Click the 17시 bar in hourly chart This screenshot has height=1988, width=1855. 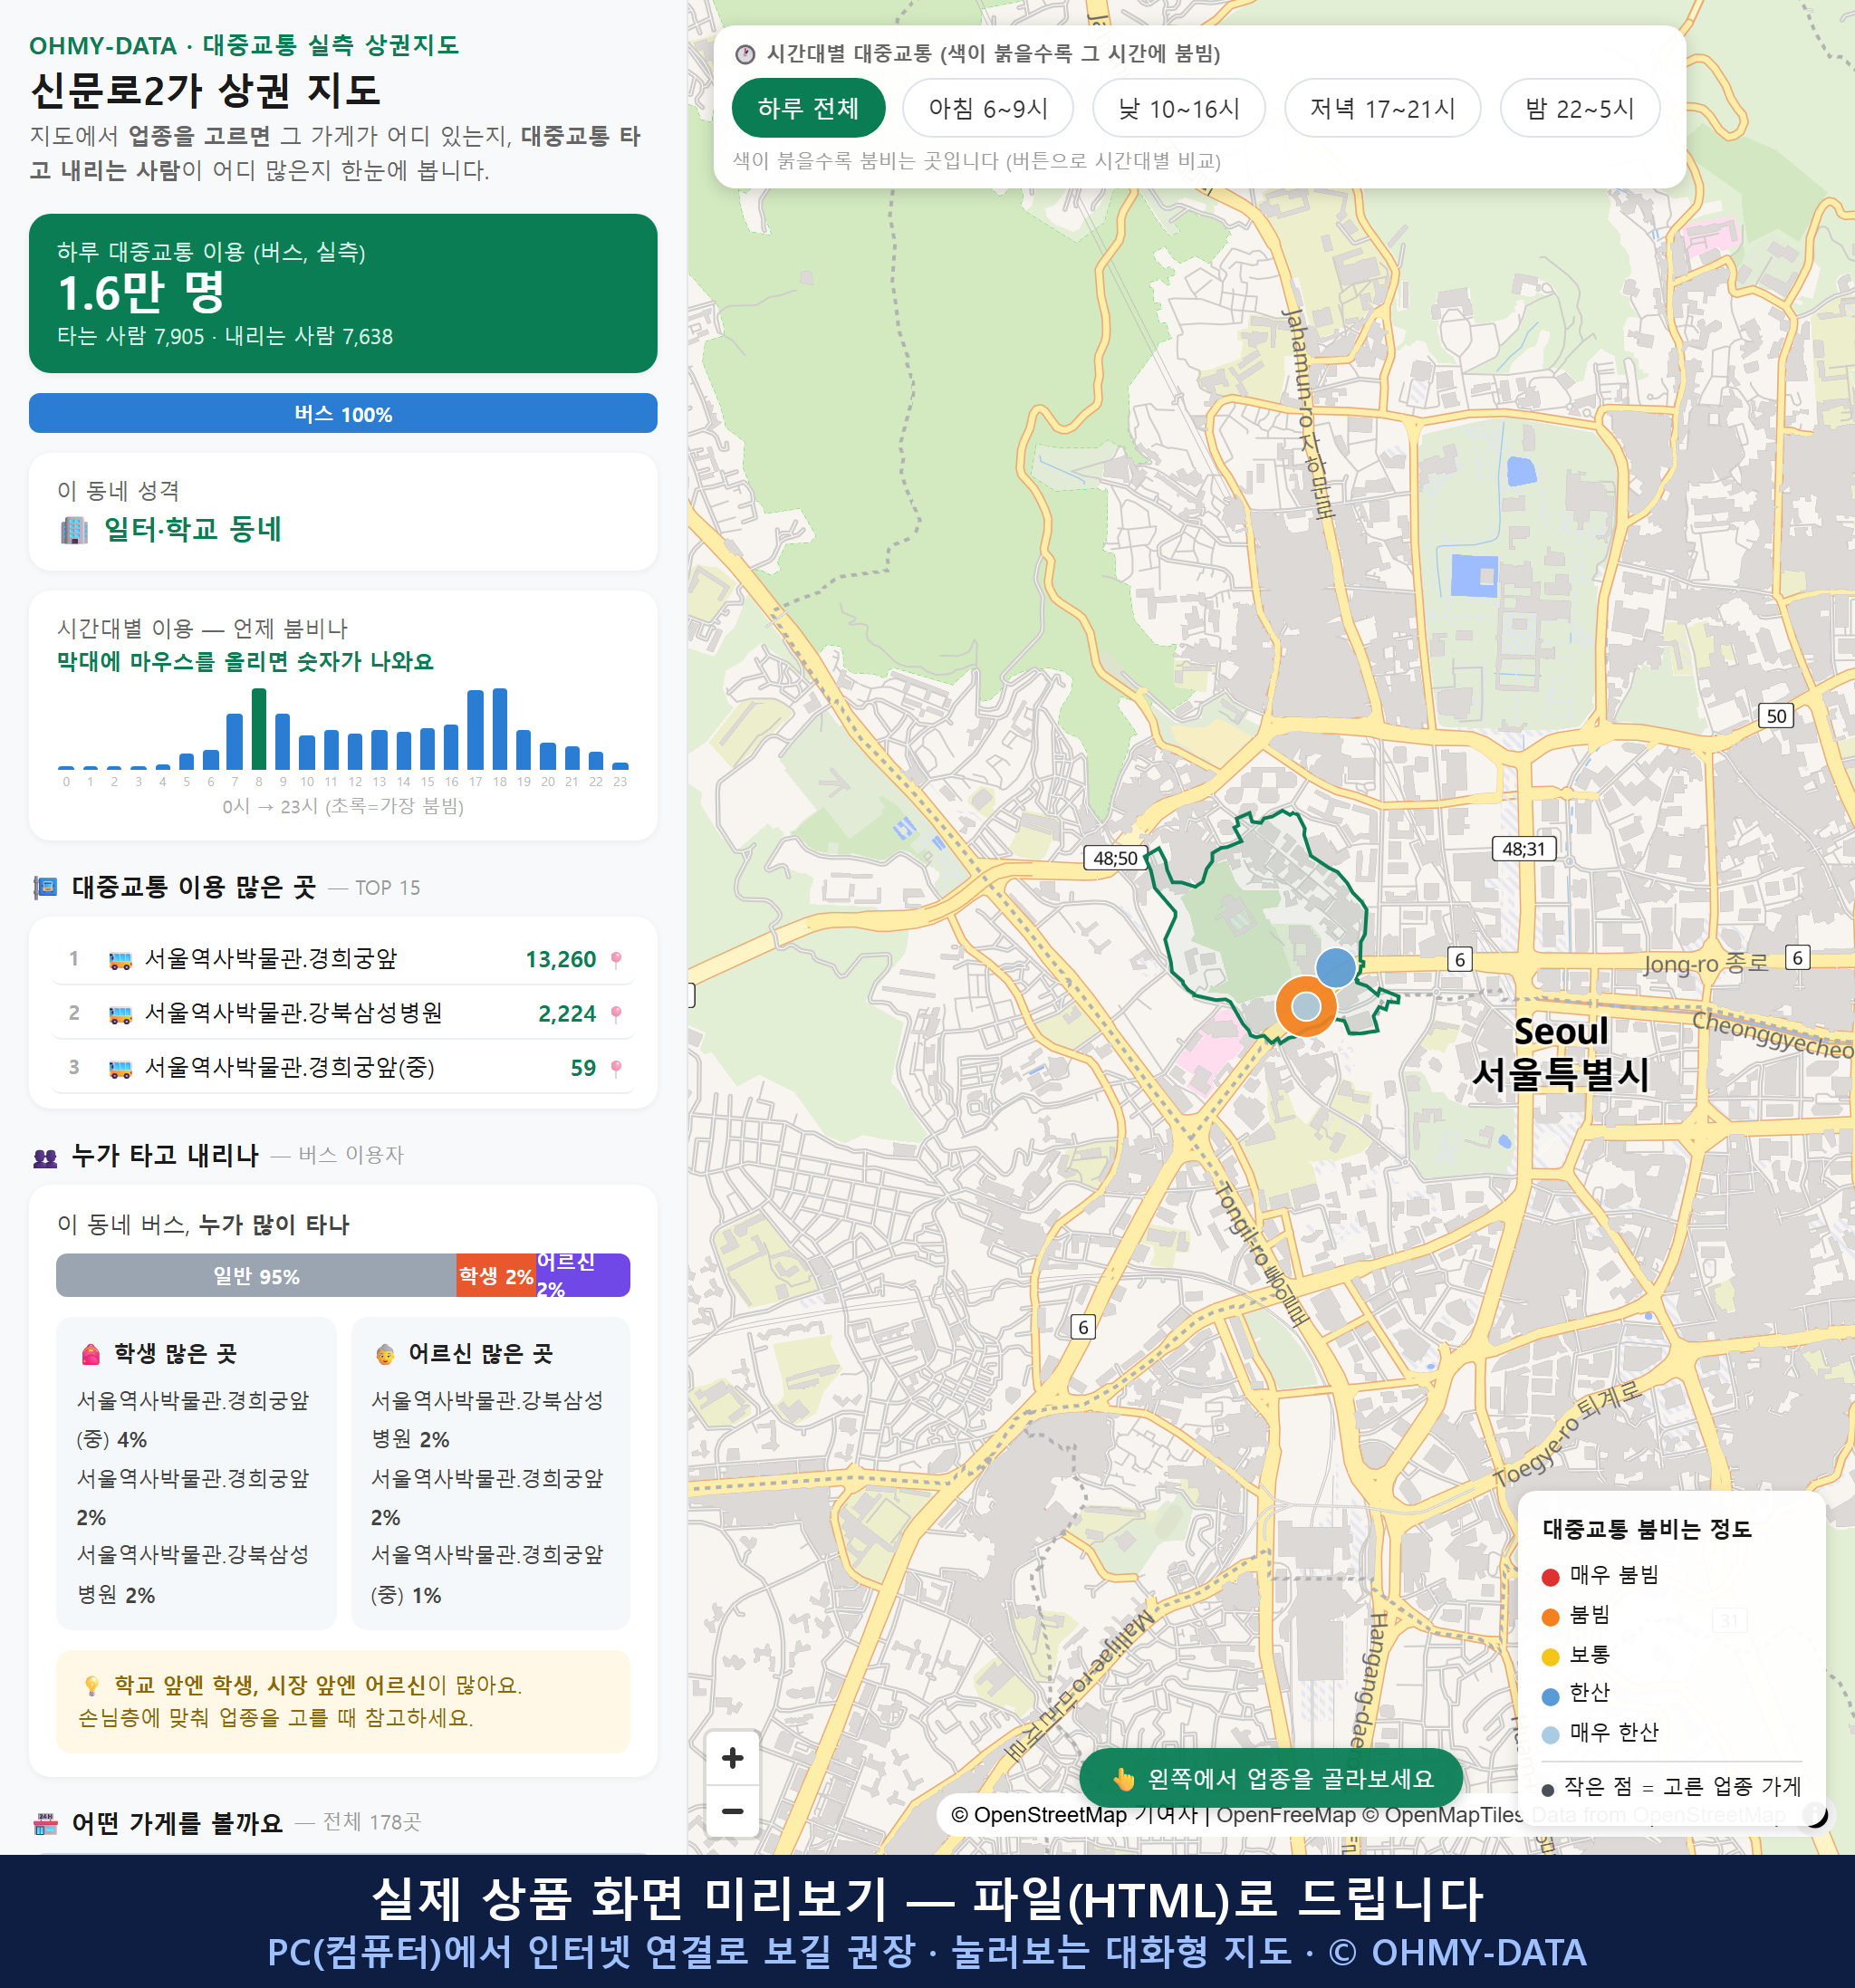[x=475, y=730]
